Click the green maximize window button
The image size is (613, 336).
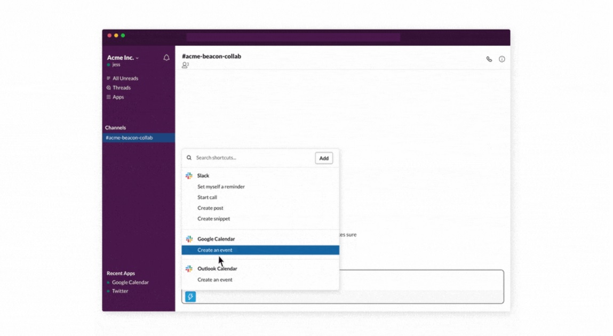(x=123, y=36)
